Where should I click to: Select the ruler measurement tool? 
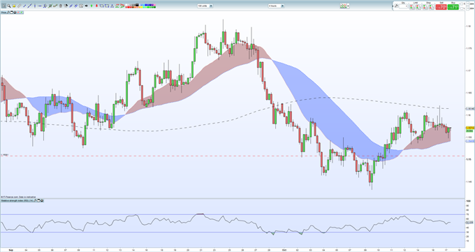[x=19, y=6]
